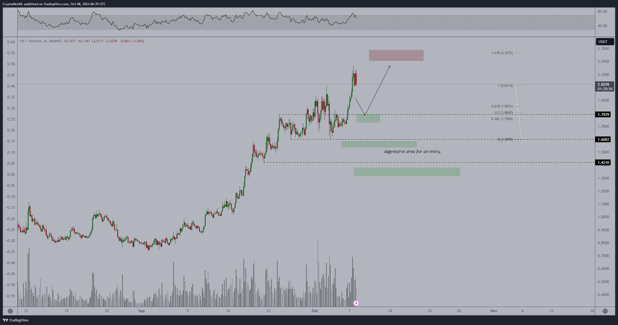Click the Fibonacci label '1.618 (2.2672)'
Image resolution: width=618 pixels, height=325 pixels.
pyautogui.click(x=502, y=53)
